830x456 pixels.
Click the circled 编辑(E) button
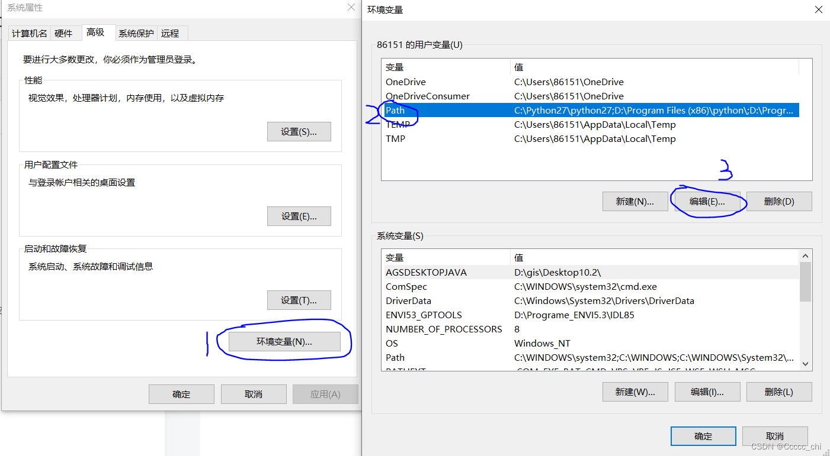(x=707, y=201)
